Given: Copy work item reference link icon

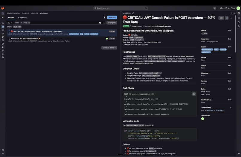Looking at the screenshot, I should tap(133, 13).
